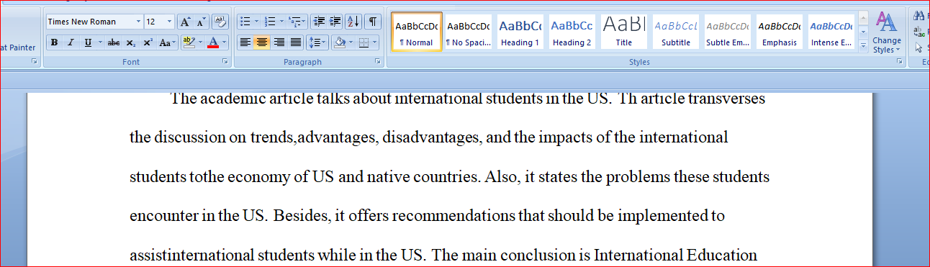Justify the paragraph text
Image resolution: width=930 pixels, height=267 pixels.
(x=295, y=42)
